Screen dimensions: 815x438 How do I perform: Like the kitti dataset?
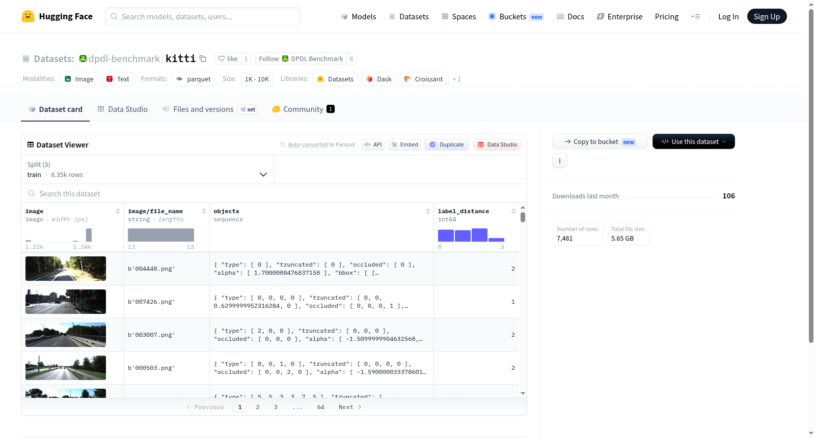pyautogui.click(x=228, y=59)
